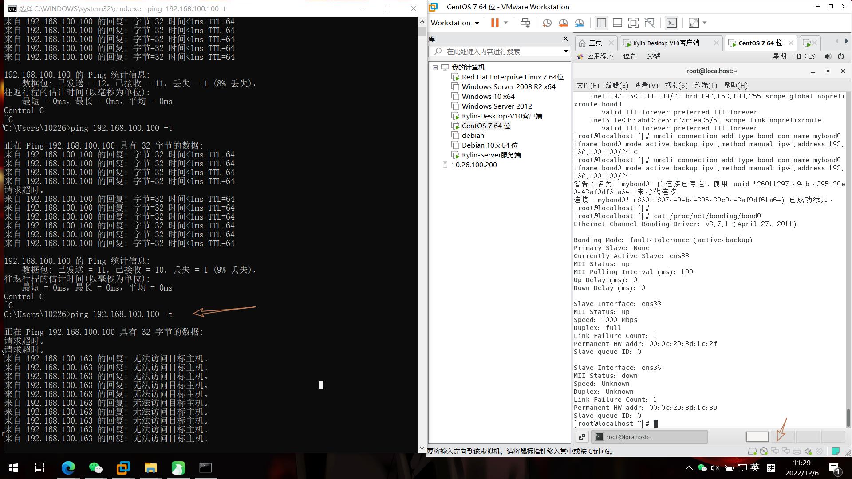Expand the library search dropdown arrow
The image size is (852, 479).
(566, 51)
